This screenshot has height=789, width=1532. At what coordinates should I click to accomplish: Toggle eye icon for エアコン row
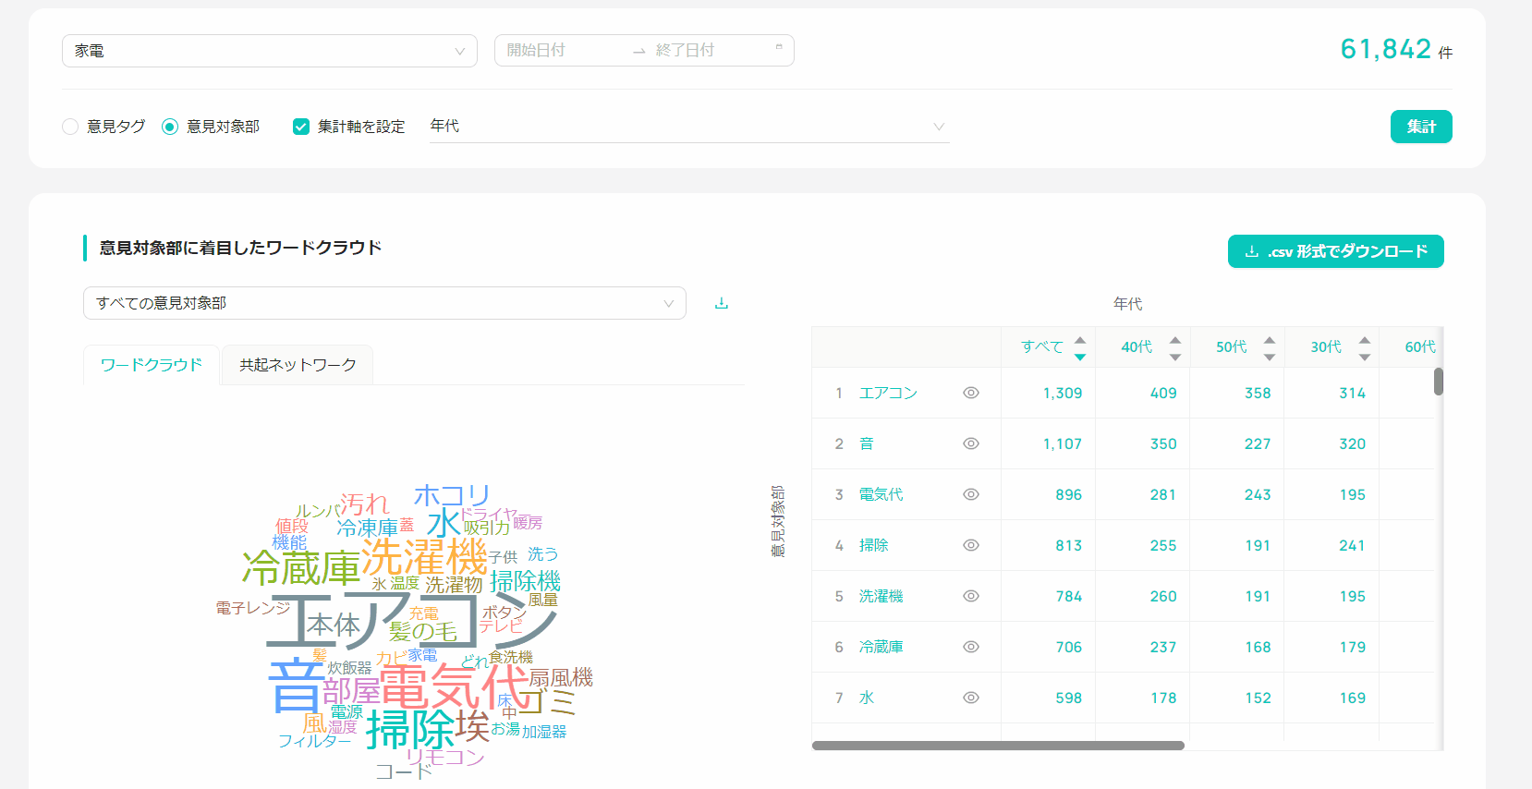pos(970,393)
